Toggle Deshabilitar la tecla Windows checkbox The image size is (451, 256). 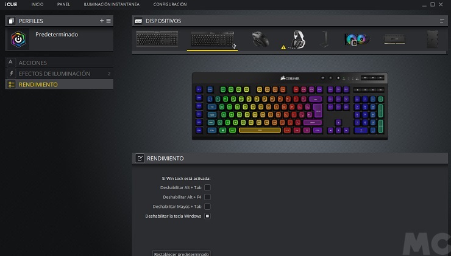pos(207,216)
